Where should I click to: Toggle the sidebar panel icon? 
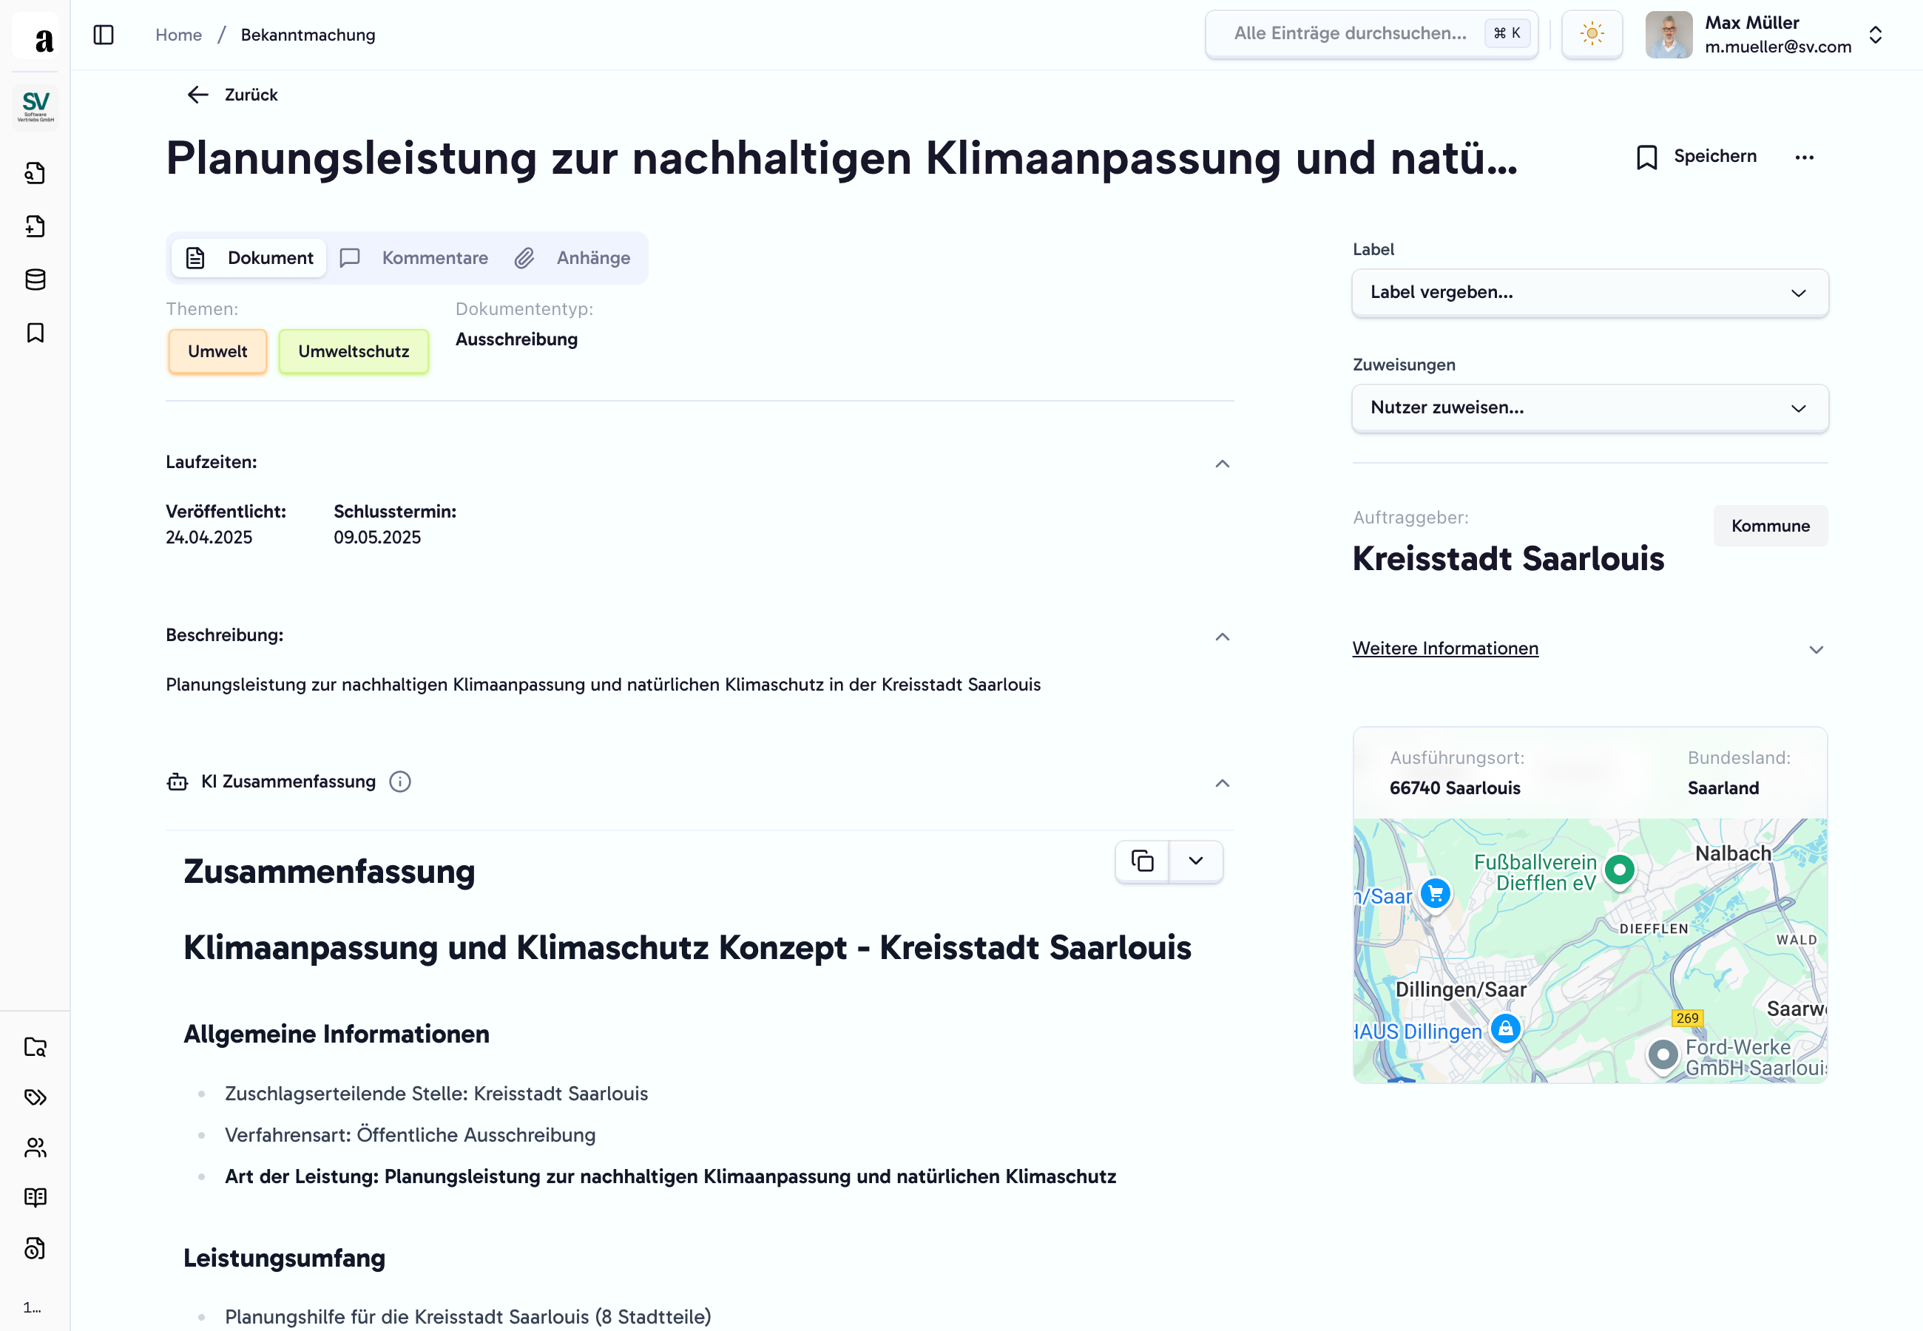pyautogui.click(x=104, y=35)
